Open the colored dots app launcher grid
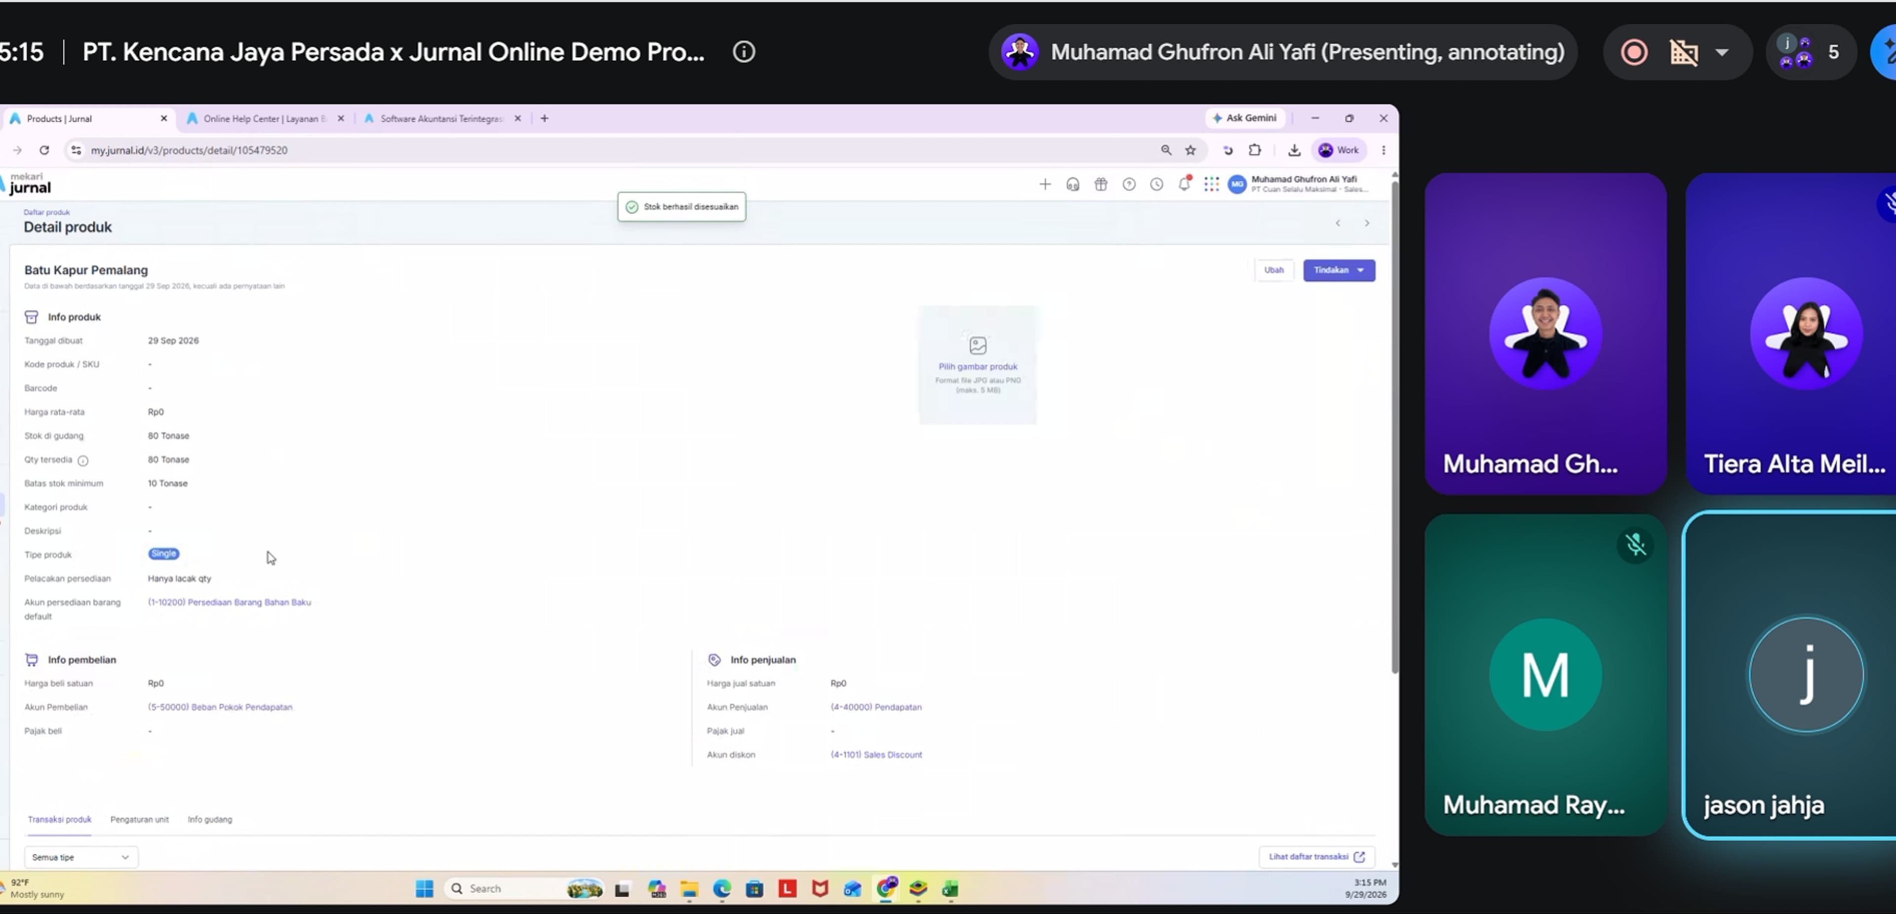This screenshot has width=1896, height=914. [x=1212, y=185]
